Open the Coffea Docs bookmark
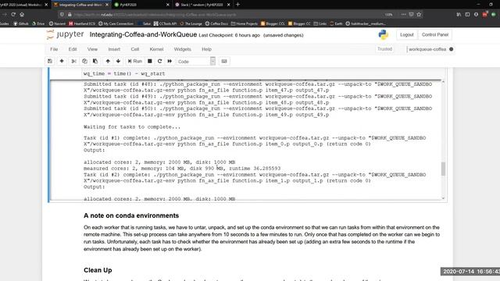500x281 pixels. [x=216, y=23]
